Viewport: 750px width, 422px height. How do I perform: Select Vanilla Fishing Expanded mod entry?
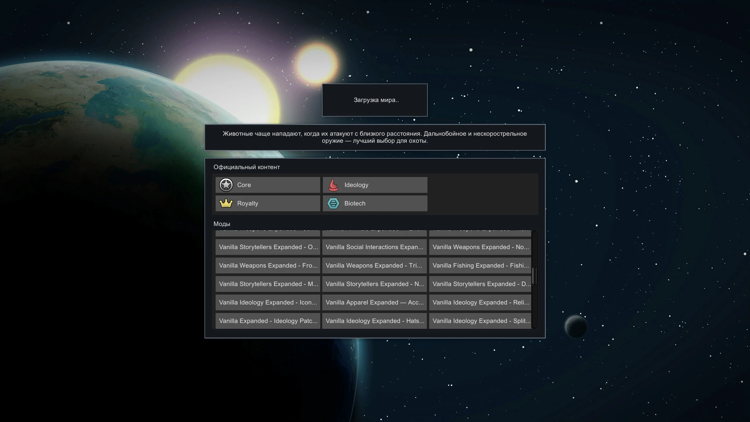[x=480, y=266]
